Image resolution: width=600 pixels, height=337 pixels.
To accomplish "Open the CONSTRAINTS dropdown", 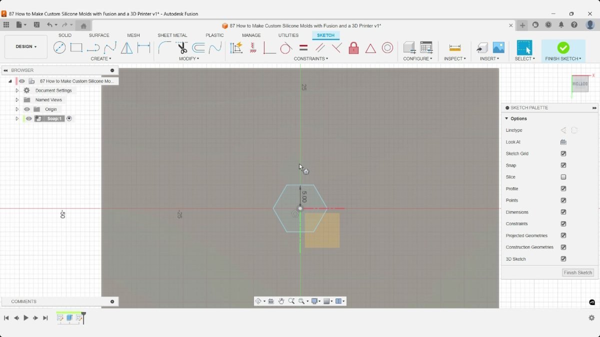I will point(311,59).
